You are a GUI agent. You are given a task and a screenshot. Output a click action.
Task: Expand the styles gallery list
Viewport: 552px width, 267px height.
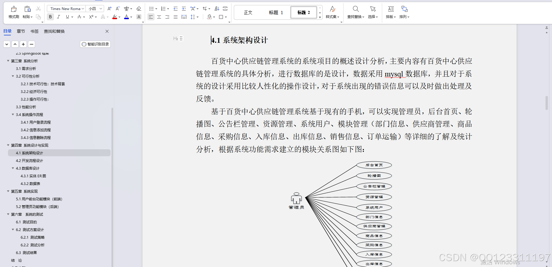coord(320,17)
